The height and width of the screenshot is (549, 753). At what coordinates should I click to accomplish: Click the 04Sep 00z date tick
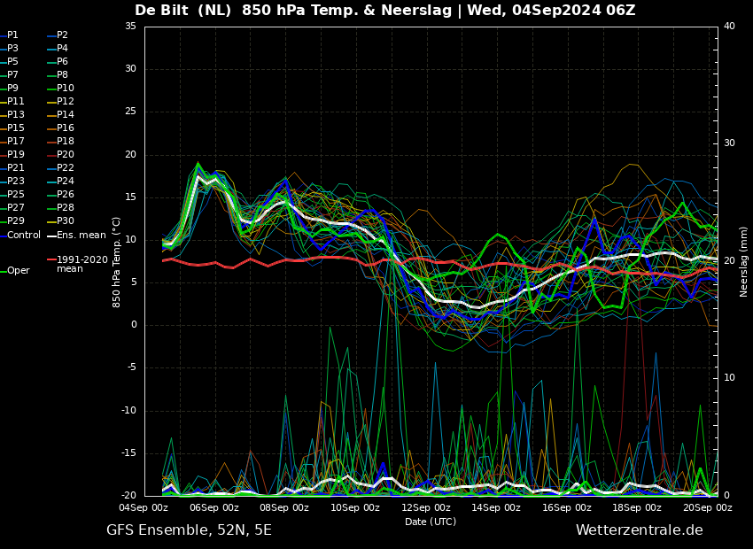pos(144,508)
